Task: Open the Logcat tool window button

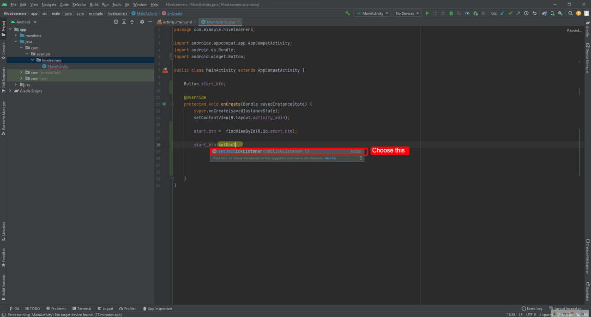Action: pos(105,309)
